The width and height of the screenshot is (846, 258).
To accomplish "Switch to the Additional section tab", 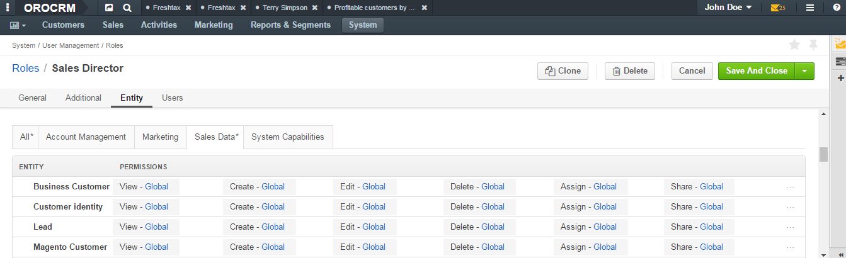I will click(x=83, y=98).
